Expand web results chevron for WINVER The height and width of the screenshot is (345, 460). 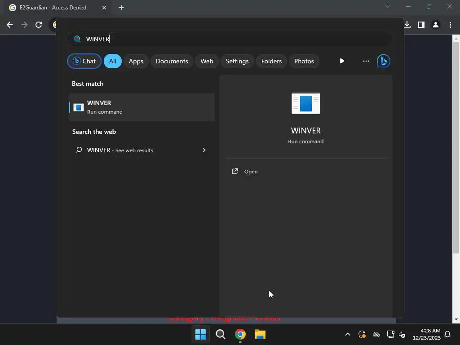(204, 150)
